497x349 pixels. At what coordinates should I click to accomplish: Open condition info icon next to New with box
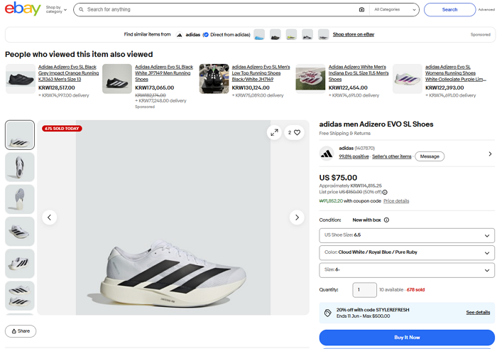tap(386, 220)
